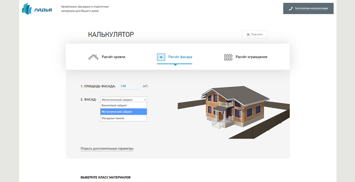The image size is (355, 182).
Task: Click the ВЫБЕРИТЕ КЛАСС МАТЕРИАЛОВ heading
Action: pyautogui.click(x=106, y=178)
